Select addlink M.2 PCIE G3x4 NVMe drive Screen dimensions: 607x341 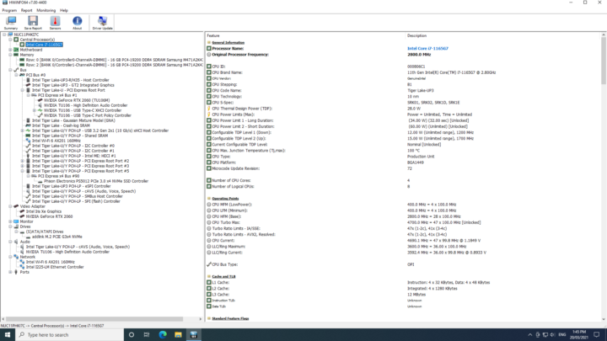click(57, 237)
